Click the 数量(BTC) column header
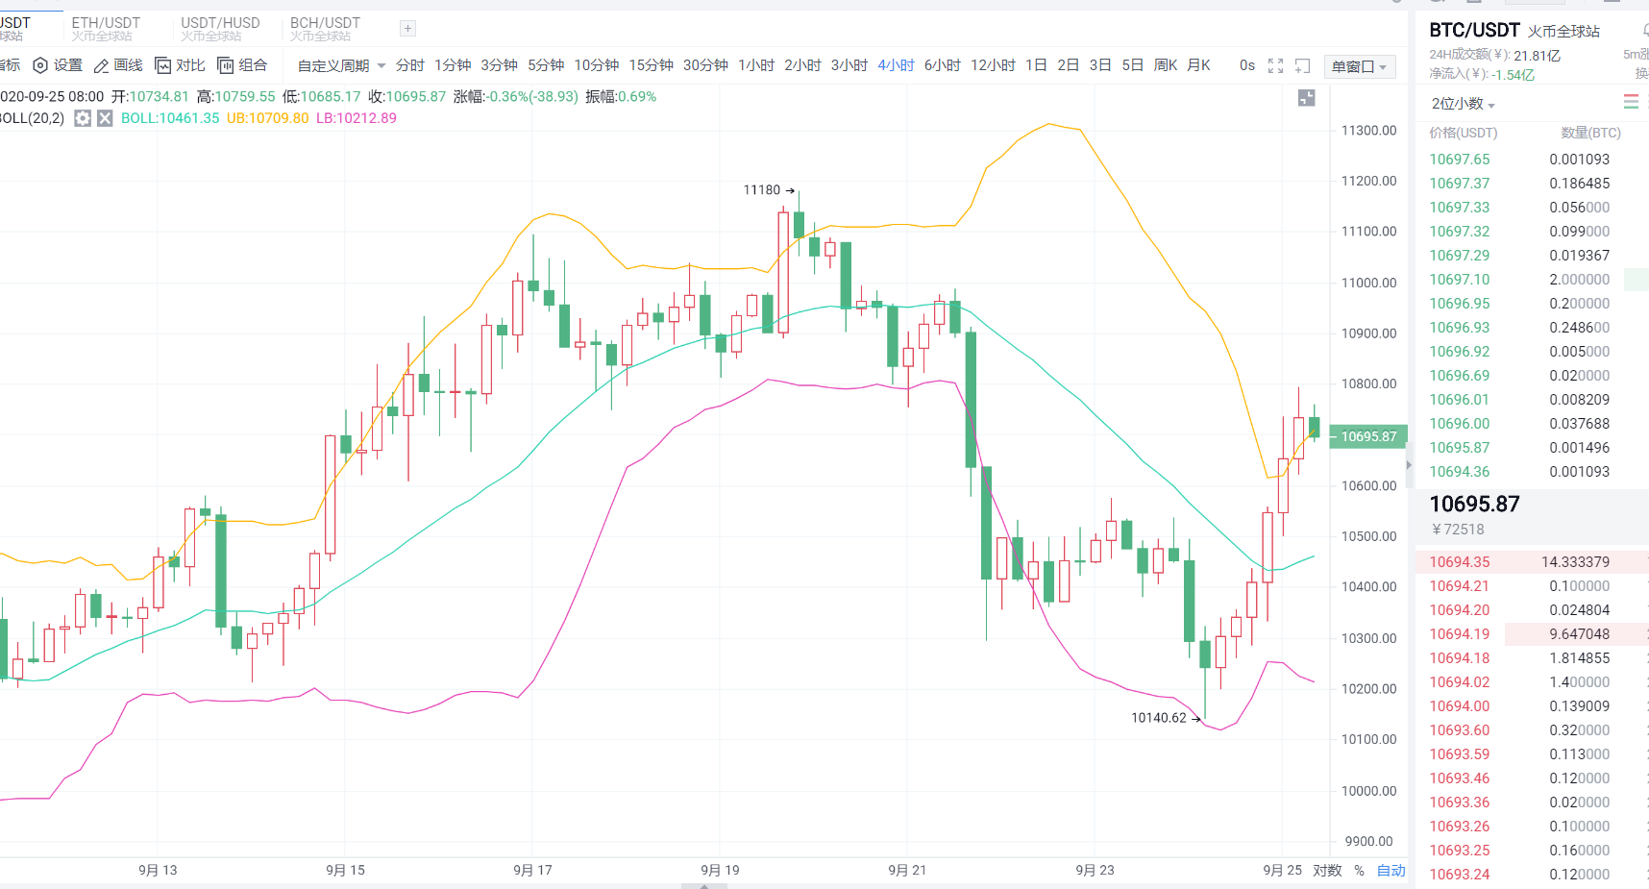Viewport: 1649px width, 889px height. click(1590, 133)
